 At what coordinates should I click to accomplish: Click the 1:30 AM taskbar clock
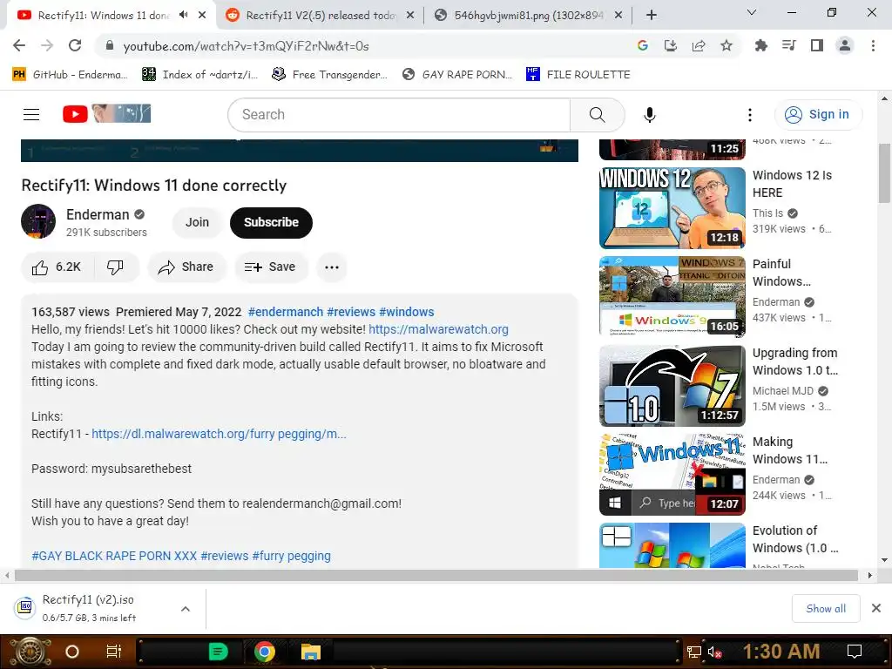780,652
